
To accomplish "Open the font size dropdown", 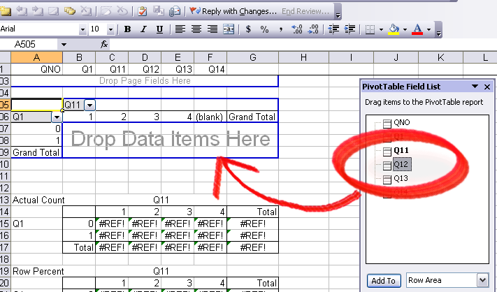I will pyautogui.click(x=113, y=29).
